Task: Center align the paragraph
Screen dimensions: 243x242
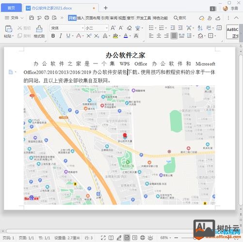Action: 159,36
